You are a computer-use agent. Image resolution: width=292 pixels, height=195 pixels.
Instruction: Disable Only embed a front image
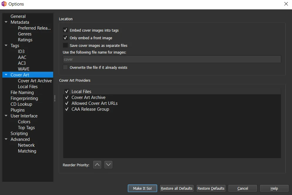pos(66,38)
